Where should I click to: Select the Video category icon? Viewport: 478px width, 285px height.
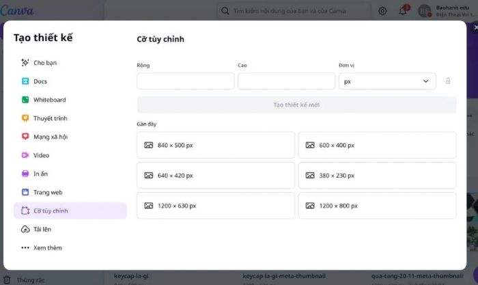click(25, 155)
